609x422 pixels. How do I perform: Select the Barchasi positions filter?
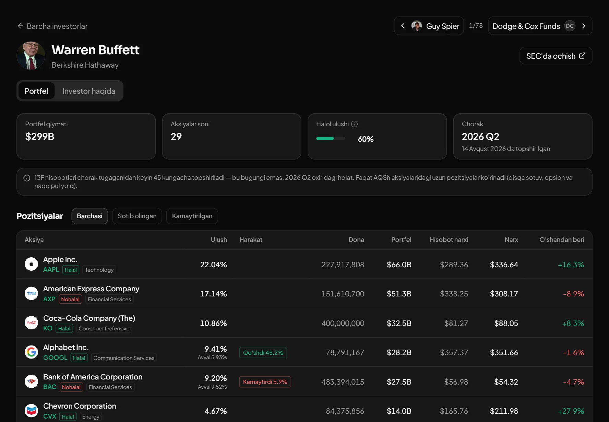point(89,216)
